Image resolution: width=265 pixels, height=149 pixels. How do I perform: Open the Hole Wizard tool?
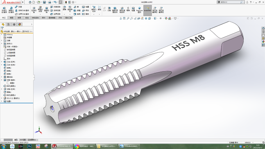tap(40, 9)
